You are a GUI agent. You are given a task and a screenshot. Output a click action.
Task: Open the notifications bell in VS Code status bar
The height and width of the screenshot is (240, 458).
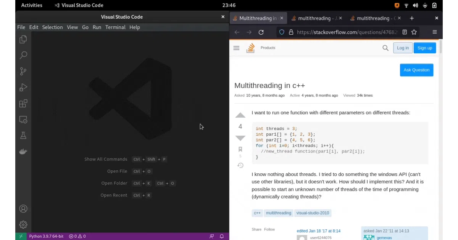(222, 236)
